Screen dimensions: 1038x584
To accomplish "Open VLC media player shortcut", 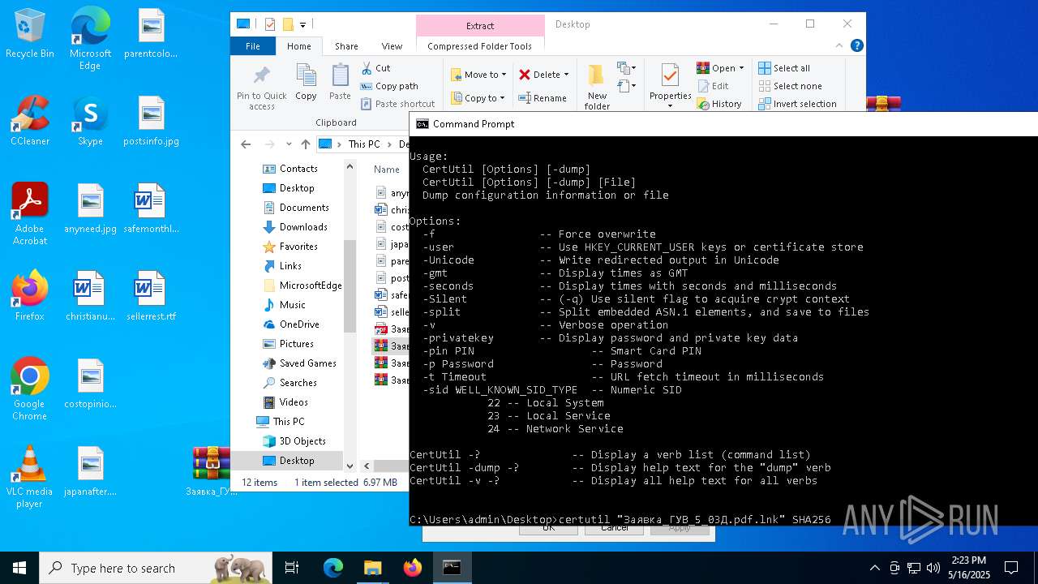I will point(30,477).
